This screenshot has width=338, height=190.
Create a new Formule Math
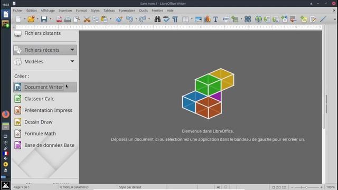45,134
